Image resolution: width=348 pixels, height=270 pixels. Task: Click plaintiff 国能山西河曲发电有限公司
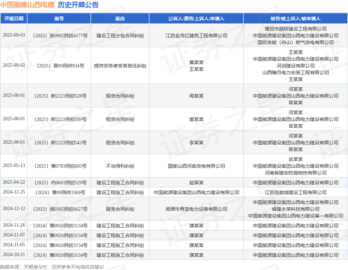coord(196,166)
